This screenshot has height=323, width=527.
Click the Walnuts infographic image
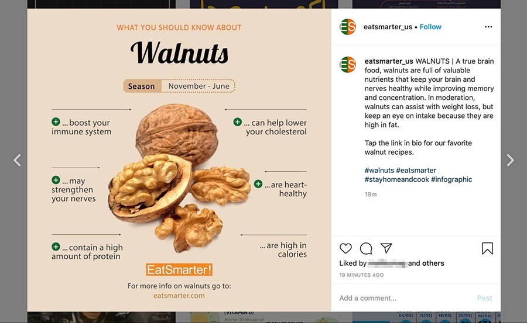[x=179, y=160]
